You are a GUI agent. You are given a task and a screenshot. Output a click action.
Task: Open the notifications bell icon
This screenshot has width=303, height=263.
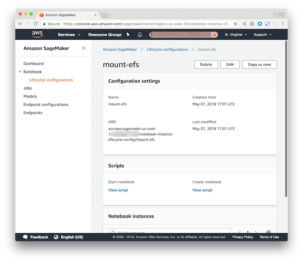(140, 34)
